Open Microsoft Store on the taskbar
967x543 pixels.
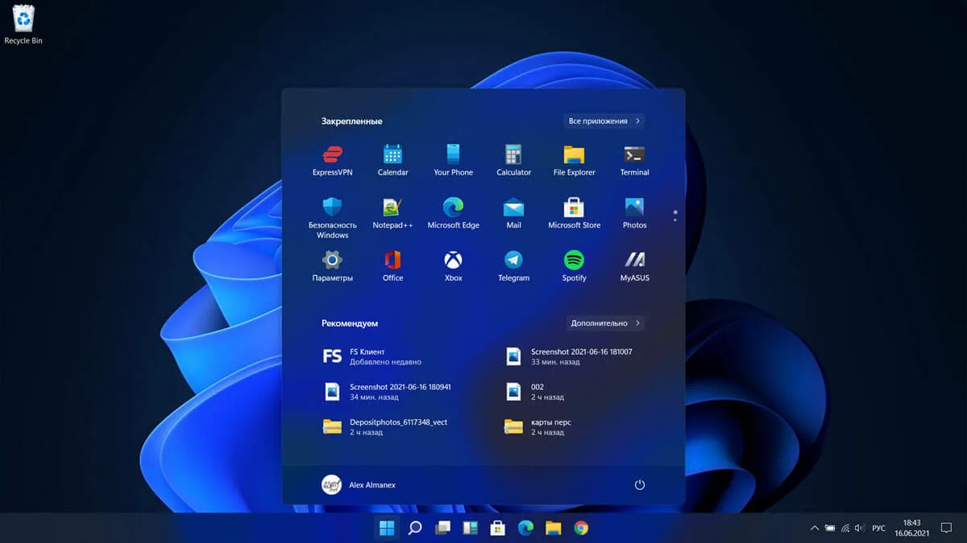(498, 528)
